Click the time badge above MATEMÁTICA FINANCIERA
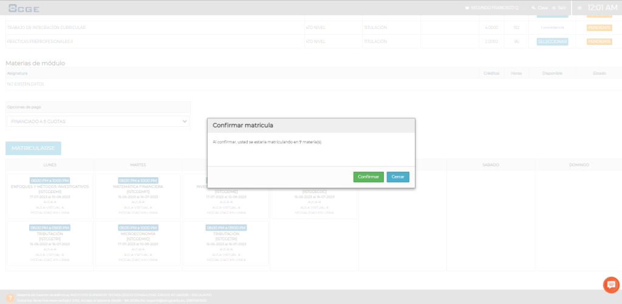This screenshot has height=304, width=622. (x=138, y=180)
